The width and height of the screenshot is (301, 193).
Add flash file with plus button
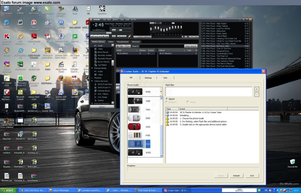pyautogui.click(x=257, y=89)
